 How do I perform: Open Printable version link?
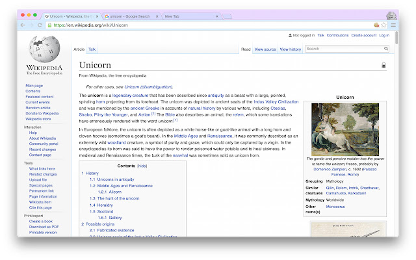point(43,233)
